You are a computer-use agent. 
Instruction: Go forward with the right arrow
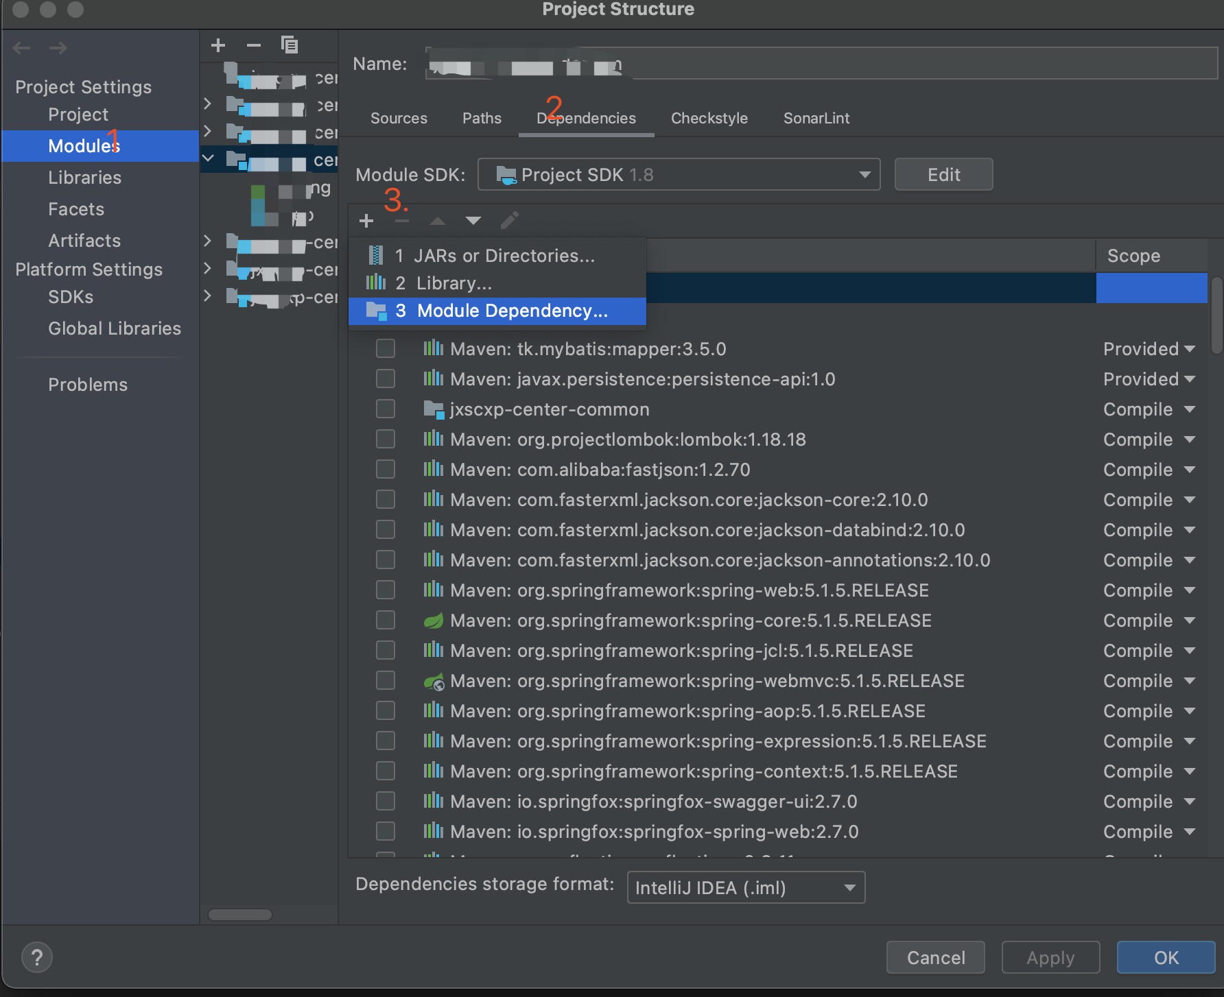[58, 47]
